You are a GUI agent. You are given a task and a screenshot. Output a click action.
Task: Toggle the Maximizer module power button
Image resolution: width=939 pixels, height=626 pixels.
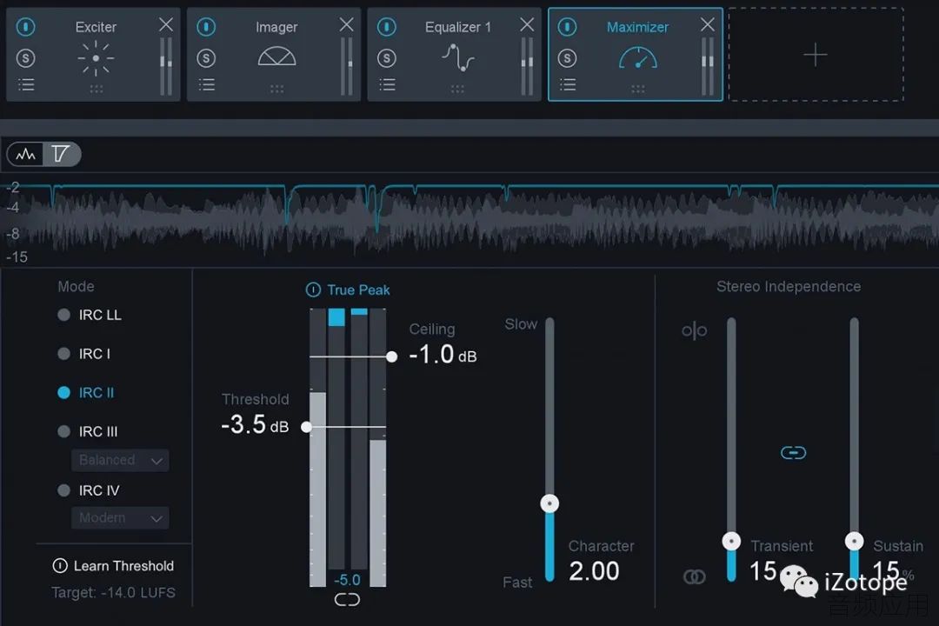coord(567,26)
